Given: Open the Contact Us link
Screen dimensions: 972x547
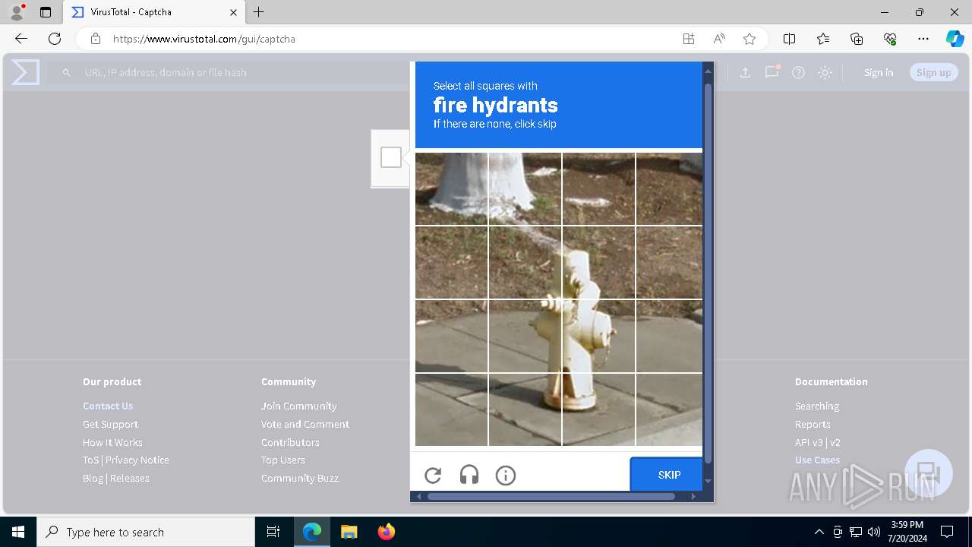Looking at the screenshot, I should click(x=108, y=406).
